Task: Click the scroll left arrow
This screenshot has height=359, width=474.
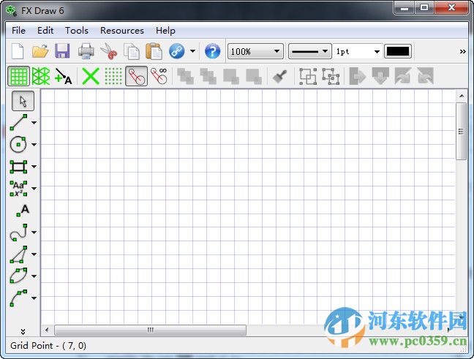Action: pos(47,330)
